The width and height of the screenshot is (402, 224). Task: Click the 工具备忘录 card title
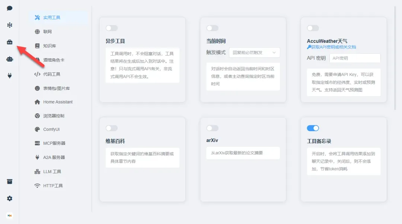click(319, 141)
